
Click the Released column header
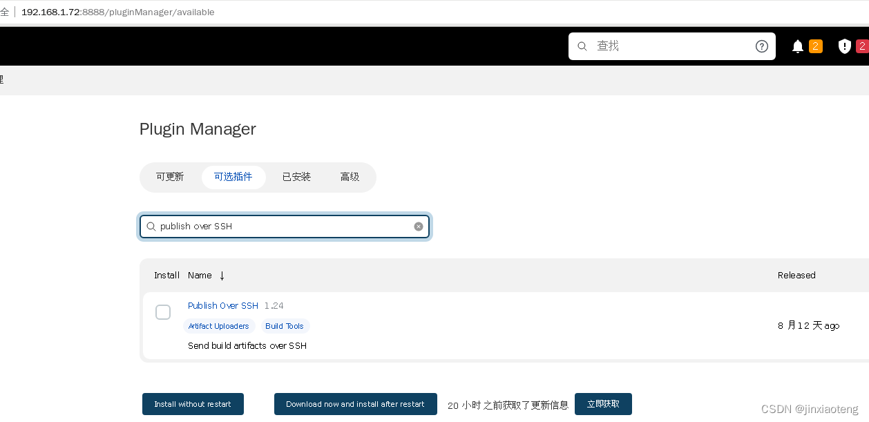click(796, 275)
